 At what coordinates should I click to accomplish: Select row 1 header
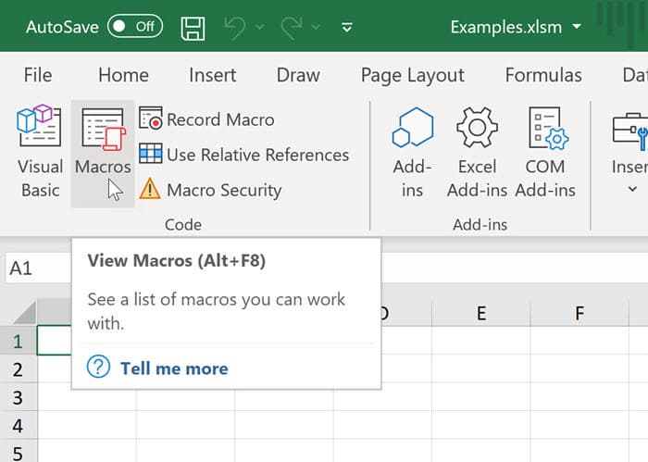[x=18, y=341]
